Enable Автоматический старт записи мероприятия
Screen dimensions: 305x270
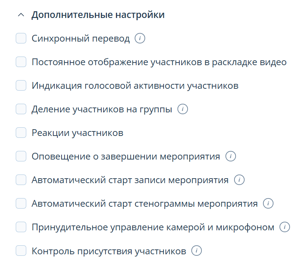pyautogui.click(x=21, y=180)
